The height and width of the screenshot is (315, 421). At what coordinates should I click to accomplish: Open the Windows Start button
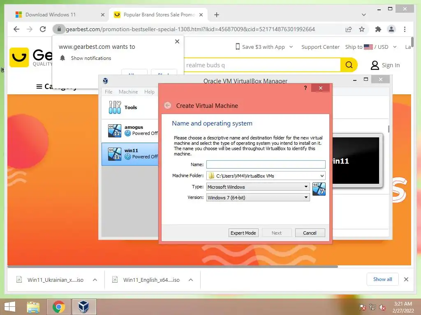pos(10,307)
